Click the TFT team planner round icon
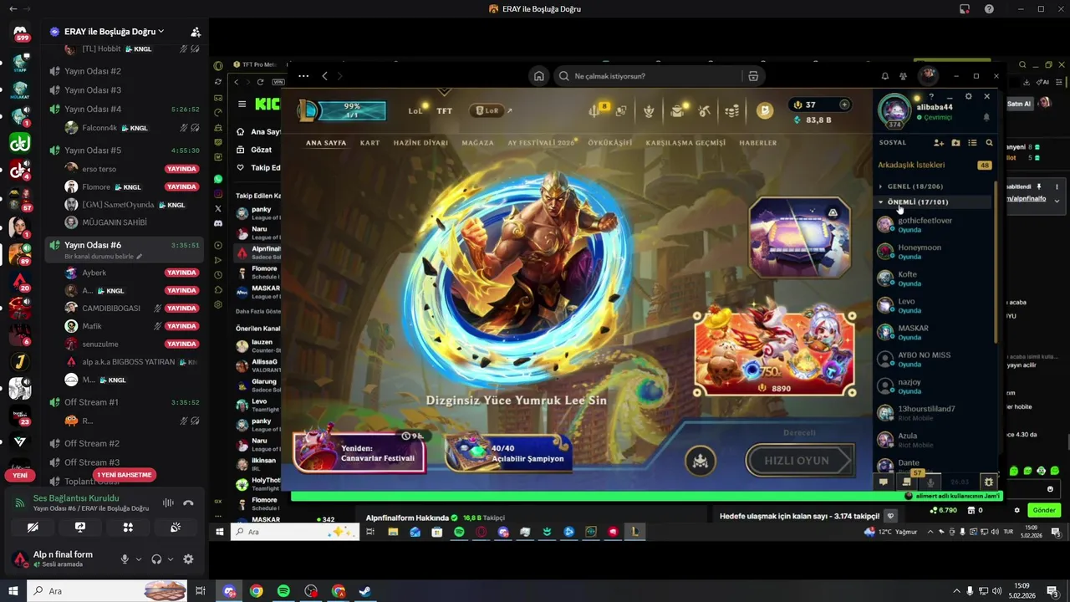1070x602 pixels. [701, 461]
